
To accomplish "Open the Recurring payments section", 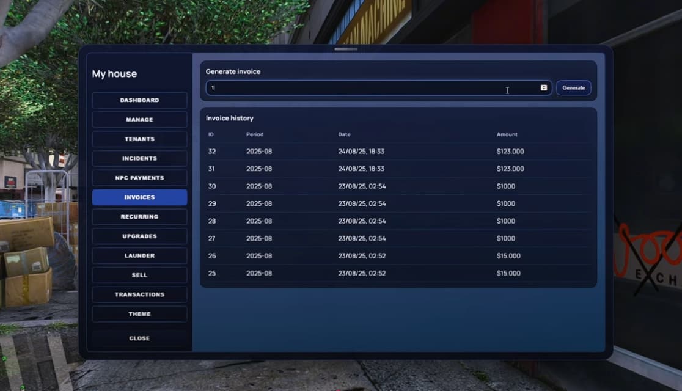I will pos(139,216).
